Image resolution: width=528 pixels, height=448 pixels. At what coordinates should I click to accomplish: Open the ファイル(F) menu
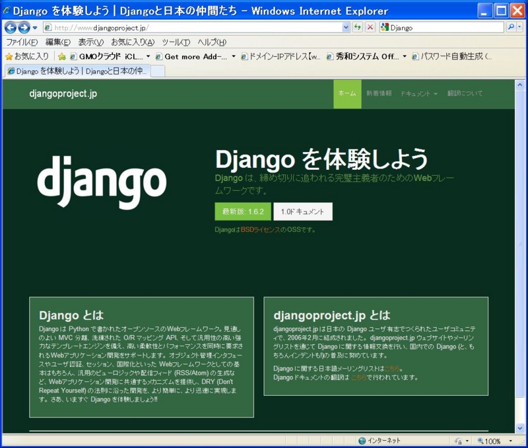[22, 42]
